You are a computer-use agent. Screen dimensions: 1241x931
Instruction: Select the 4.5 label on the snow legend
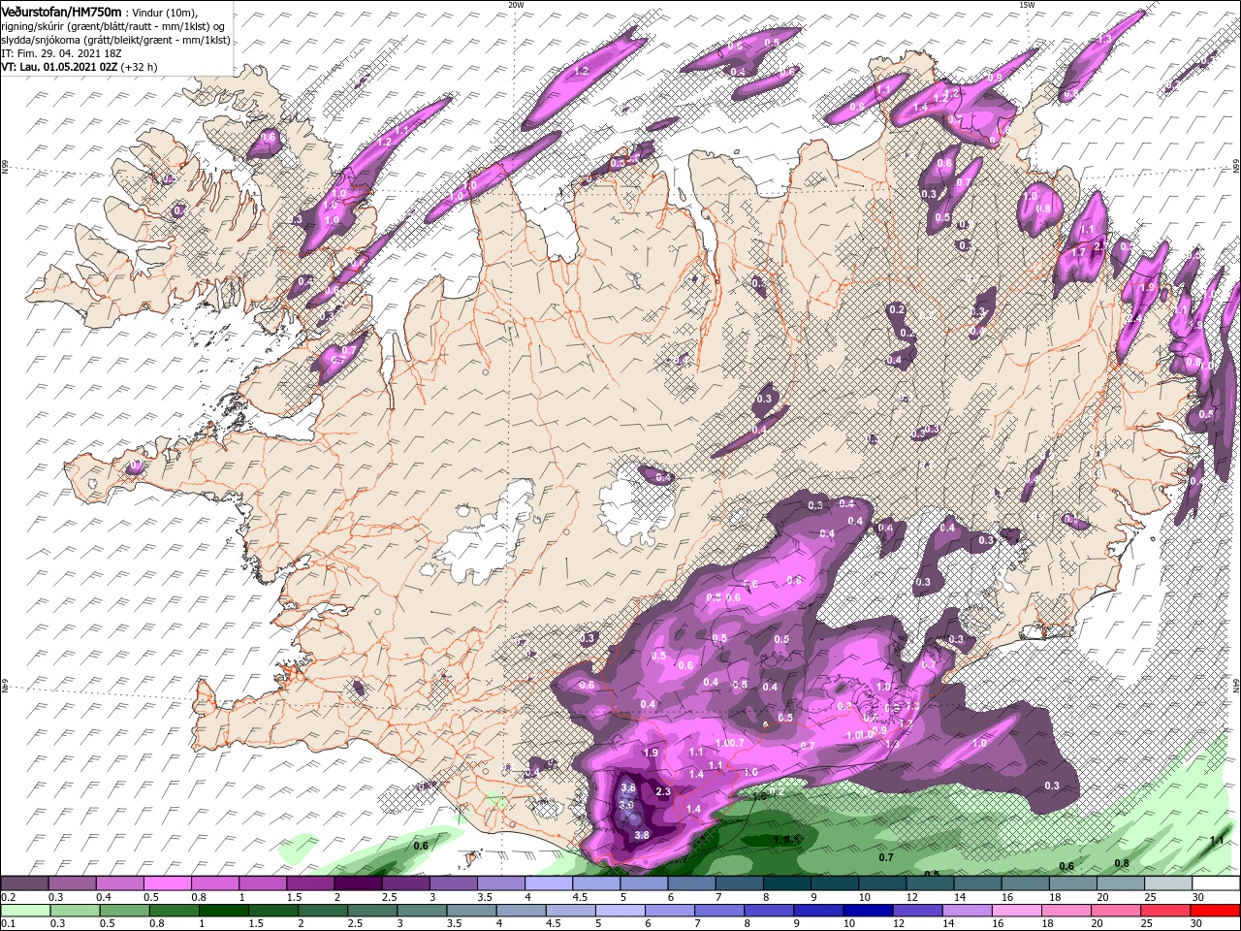point(580,897)
